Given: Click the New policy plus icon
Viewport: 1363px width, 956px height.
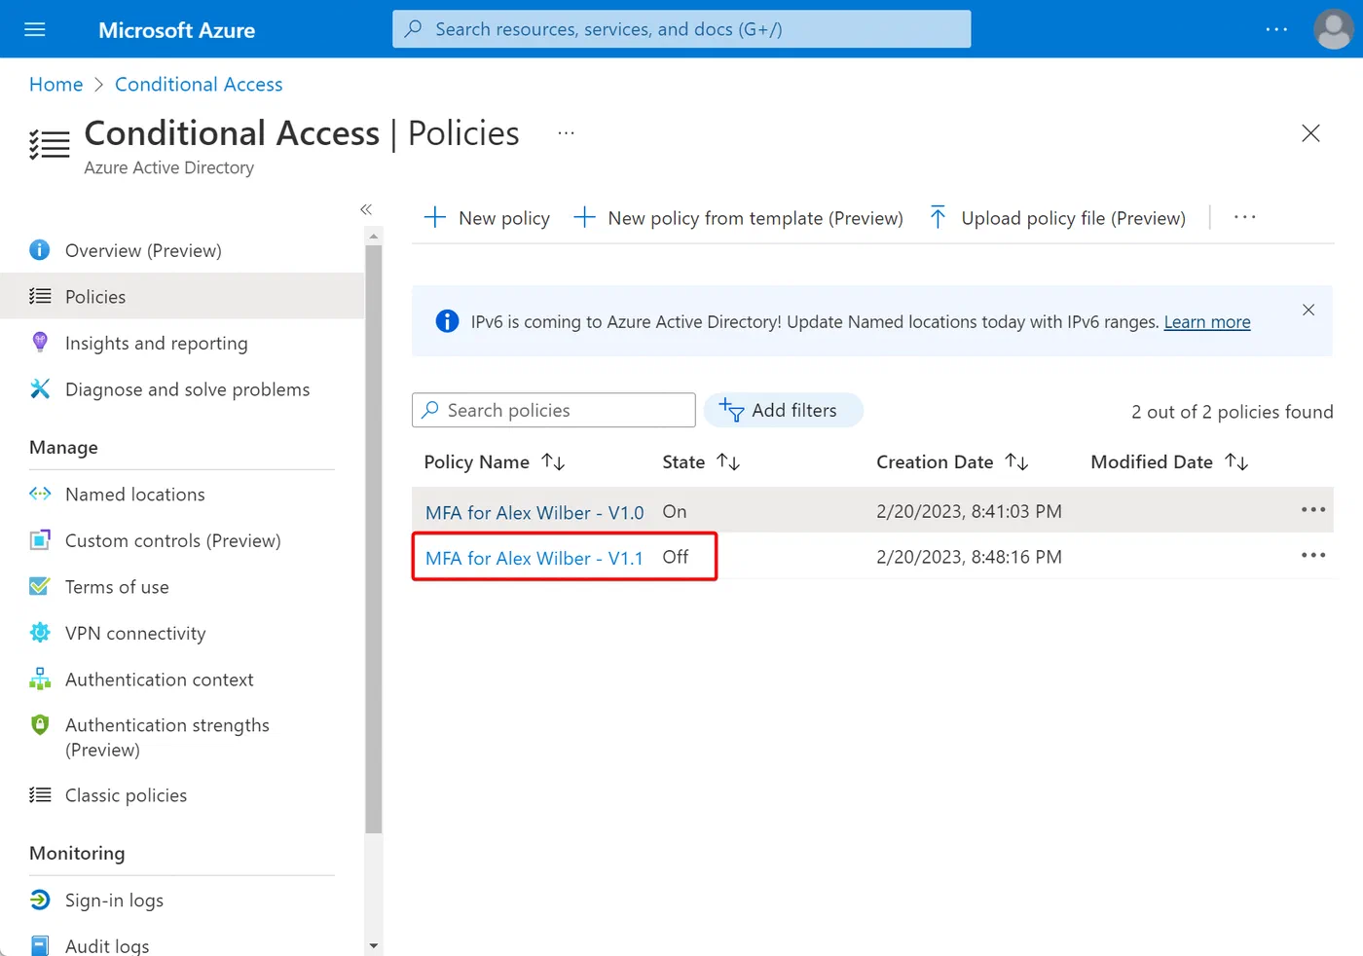Looking at the screenshot, I should tap(435, 217).
